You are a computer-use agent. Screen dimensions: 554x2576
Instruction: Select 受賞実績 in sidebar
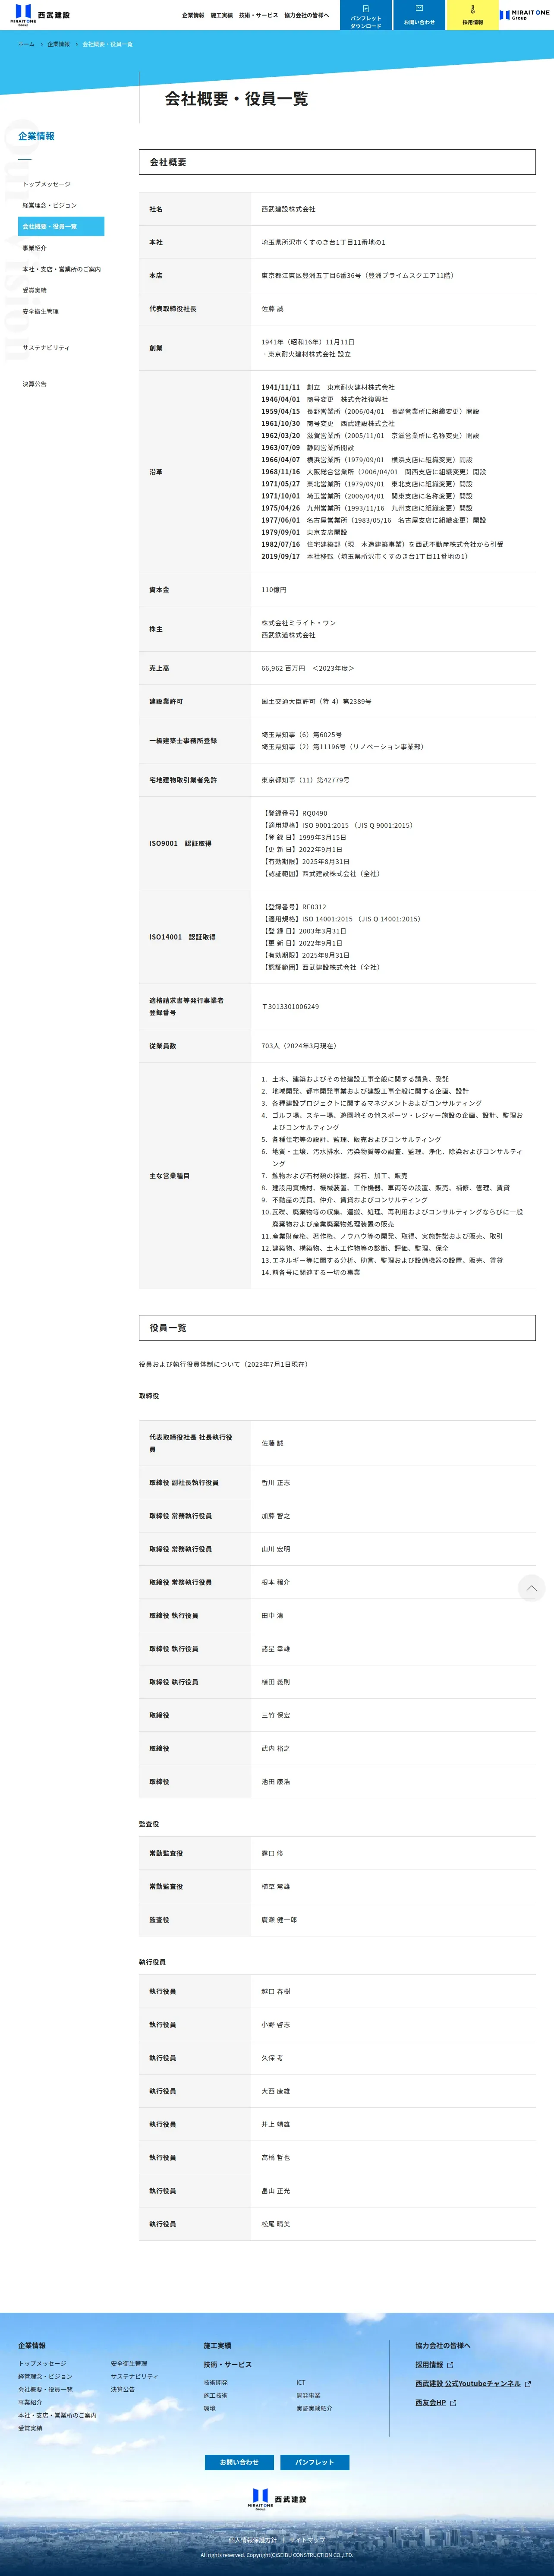[34, 290]
